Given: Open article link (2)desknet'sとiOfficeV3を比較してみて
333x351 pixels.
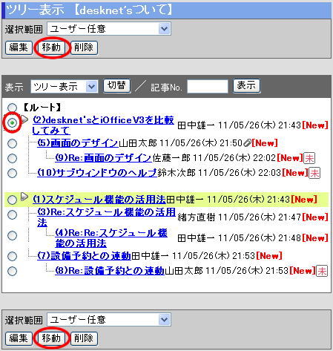Looking at the screenshot, I should coord(103,125).
